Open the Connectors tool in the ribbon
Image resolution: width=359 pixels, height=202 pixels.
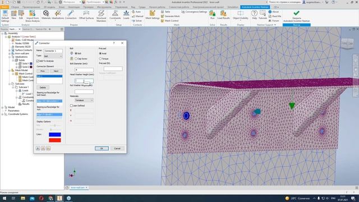pos(71,15)
